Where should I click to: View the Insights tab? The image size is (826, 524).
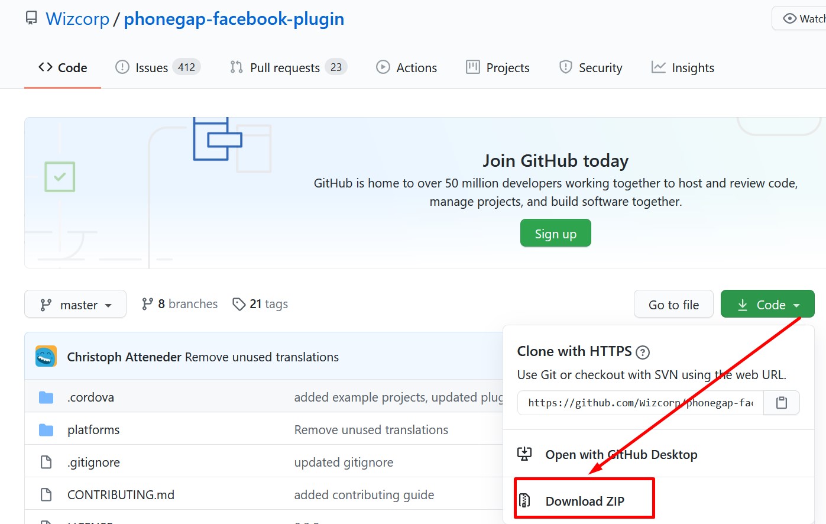(x=683, y=67)
